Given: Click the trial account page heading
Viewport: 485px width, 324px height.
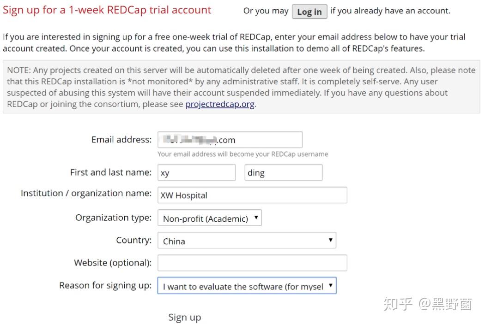Looking at the screenshot, I should 106,9.
